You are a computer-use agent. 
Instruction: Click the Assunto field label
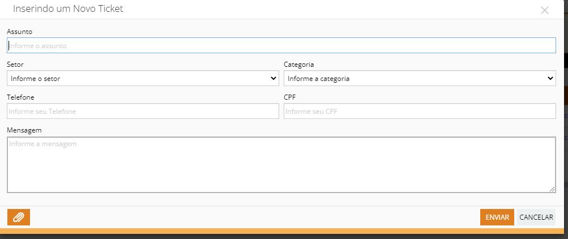20,32
